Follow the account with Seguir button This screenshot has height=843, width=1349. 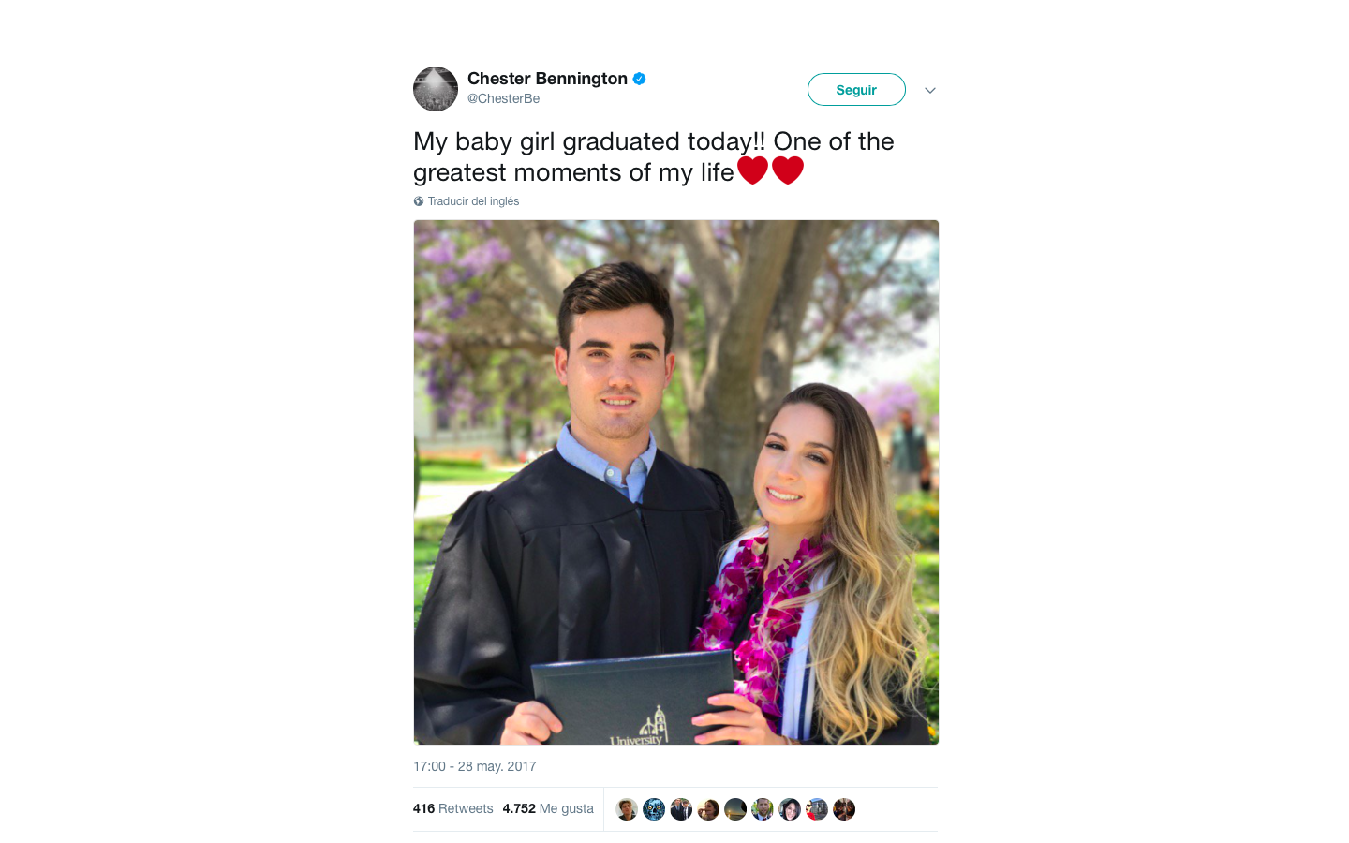[x=856, y=90]
